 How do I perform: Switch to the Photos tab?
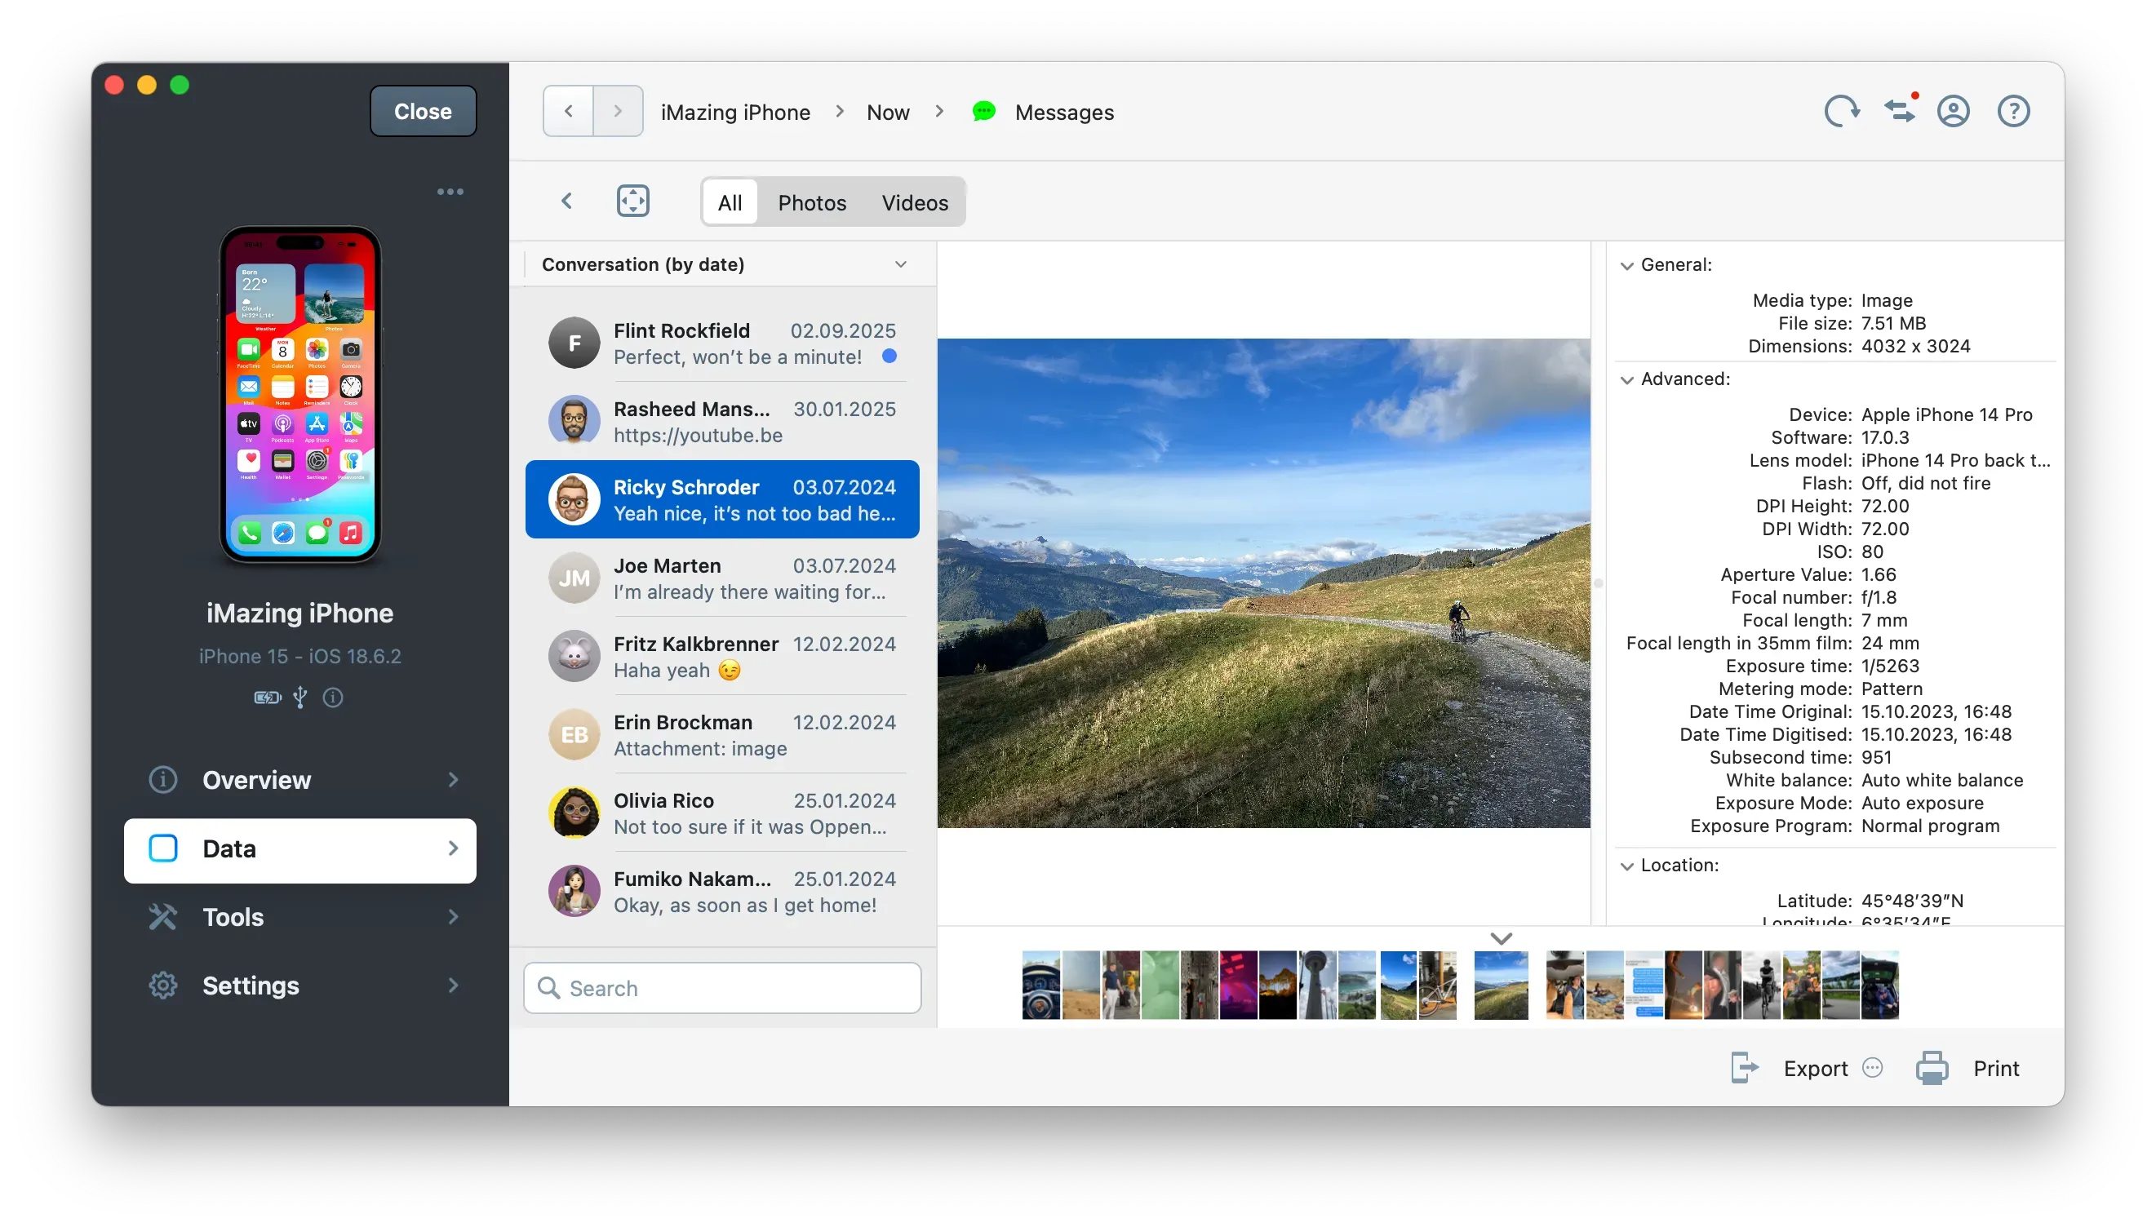click(812, 202)
